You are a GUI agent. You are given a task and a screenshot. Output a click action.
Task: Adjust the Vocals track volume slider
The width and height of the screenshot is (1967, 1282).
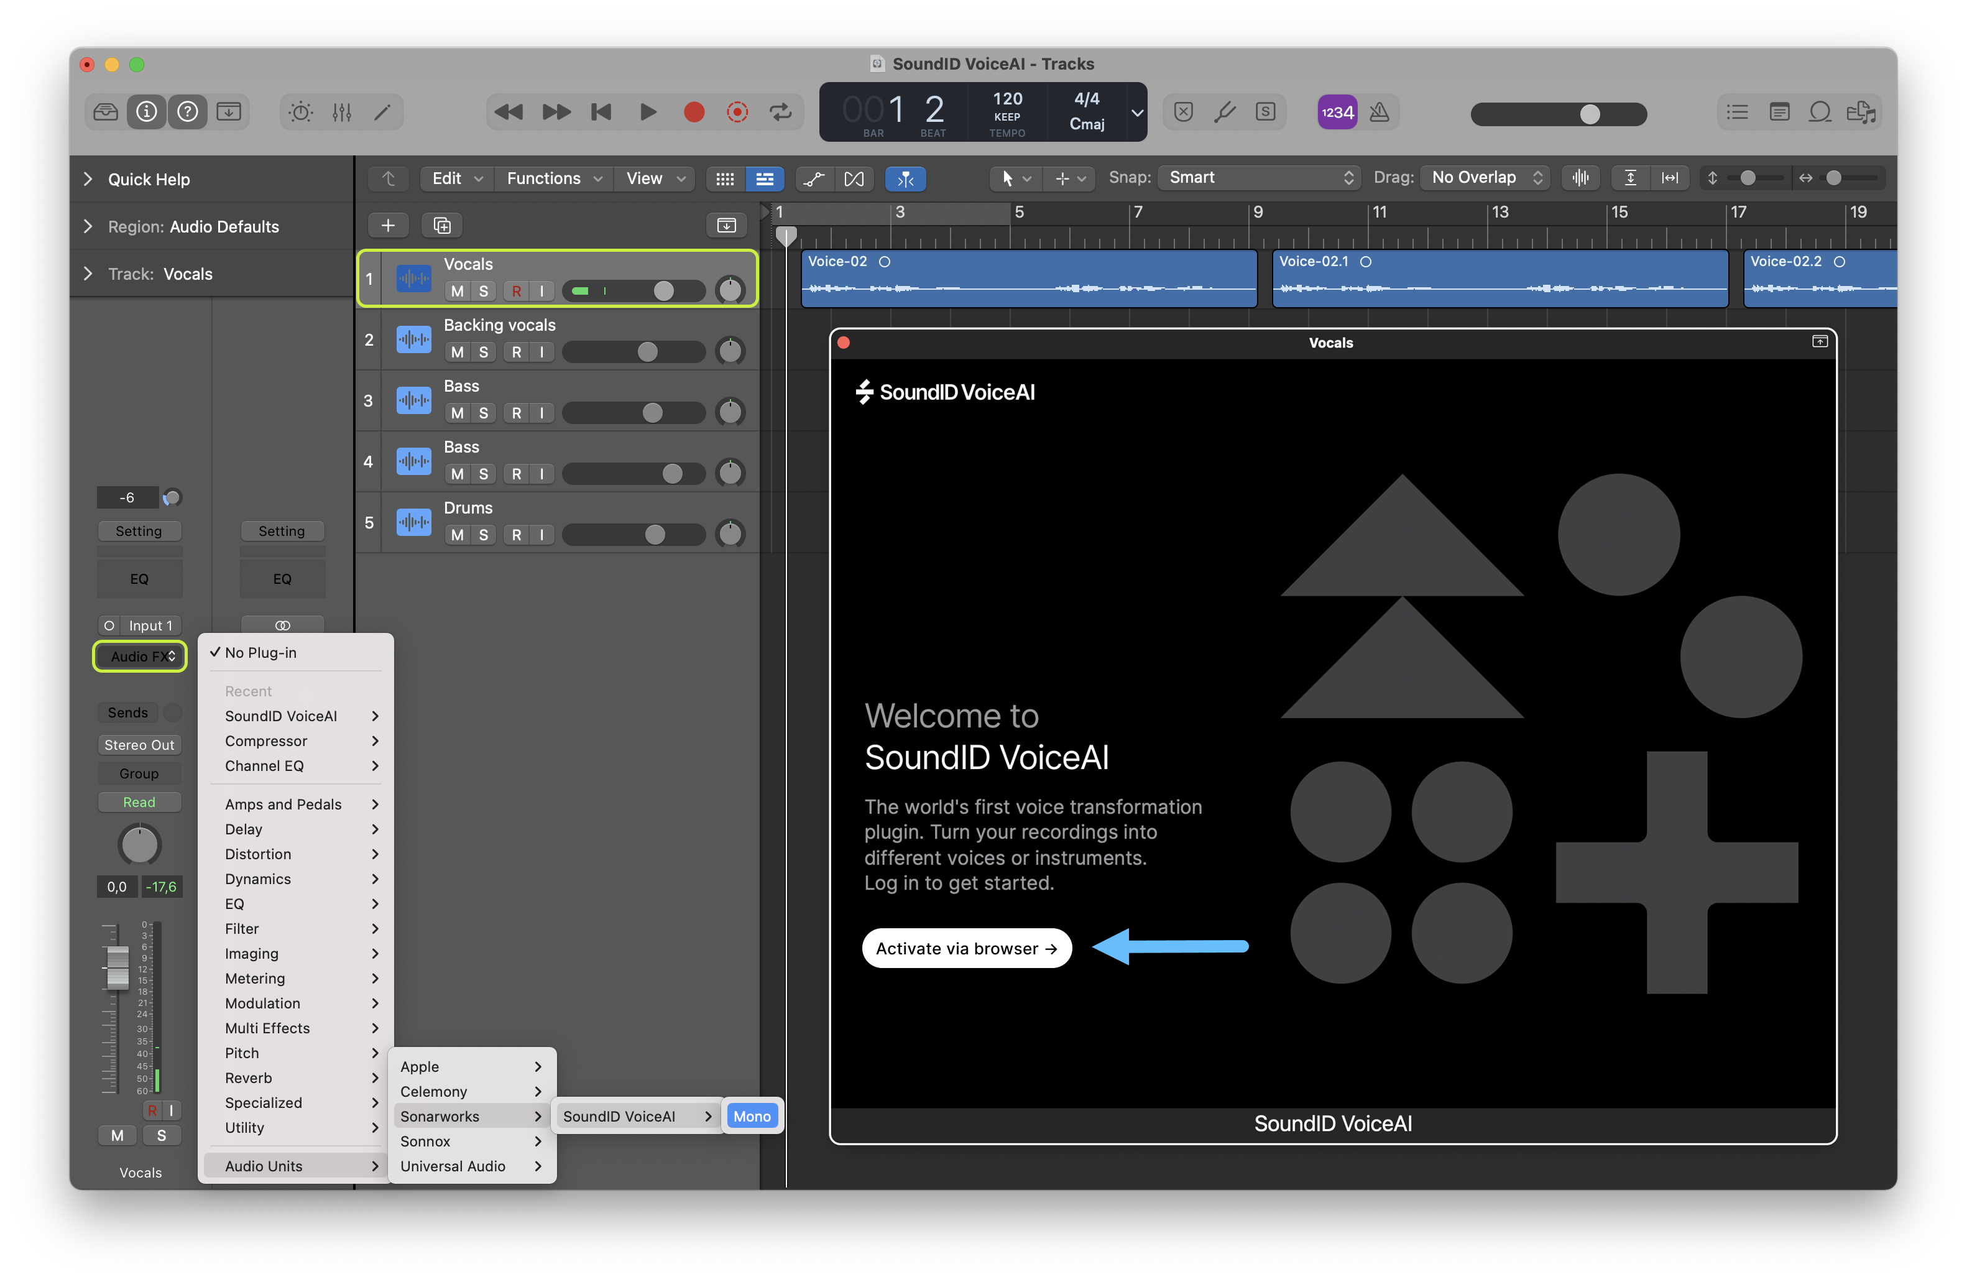pos(634,291)
